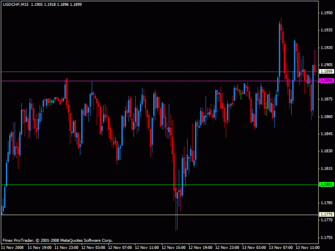
Task: Select the green horizontal line
Action: point(160,185)
